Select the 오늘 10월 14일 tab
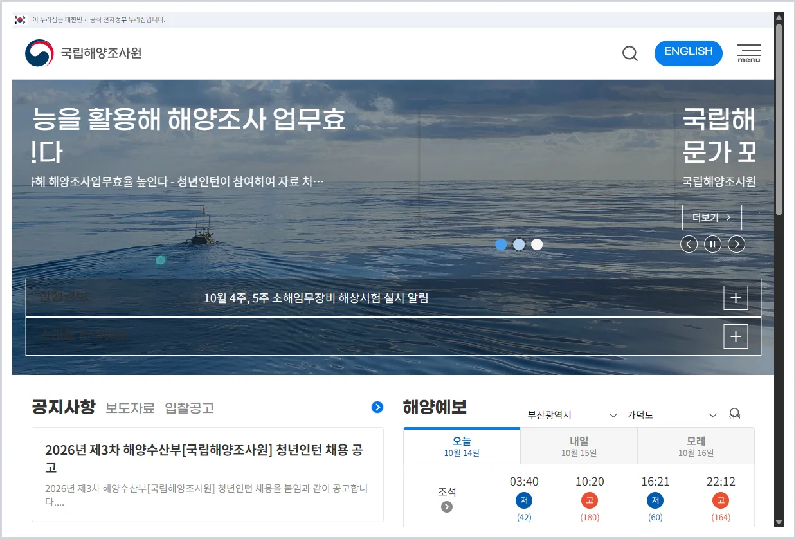Viewport: 796px width, 539px height. pyautogui.click(x=462, y=446)
